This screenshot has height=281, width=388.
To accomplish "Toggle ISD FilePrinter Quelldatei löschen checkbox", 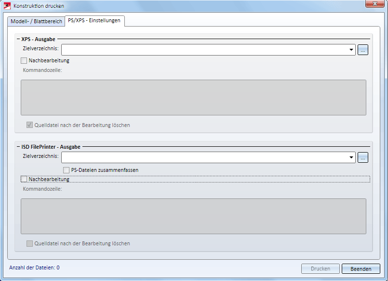I will click(30, 243).
